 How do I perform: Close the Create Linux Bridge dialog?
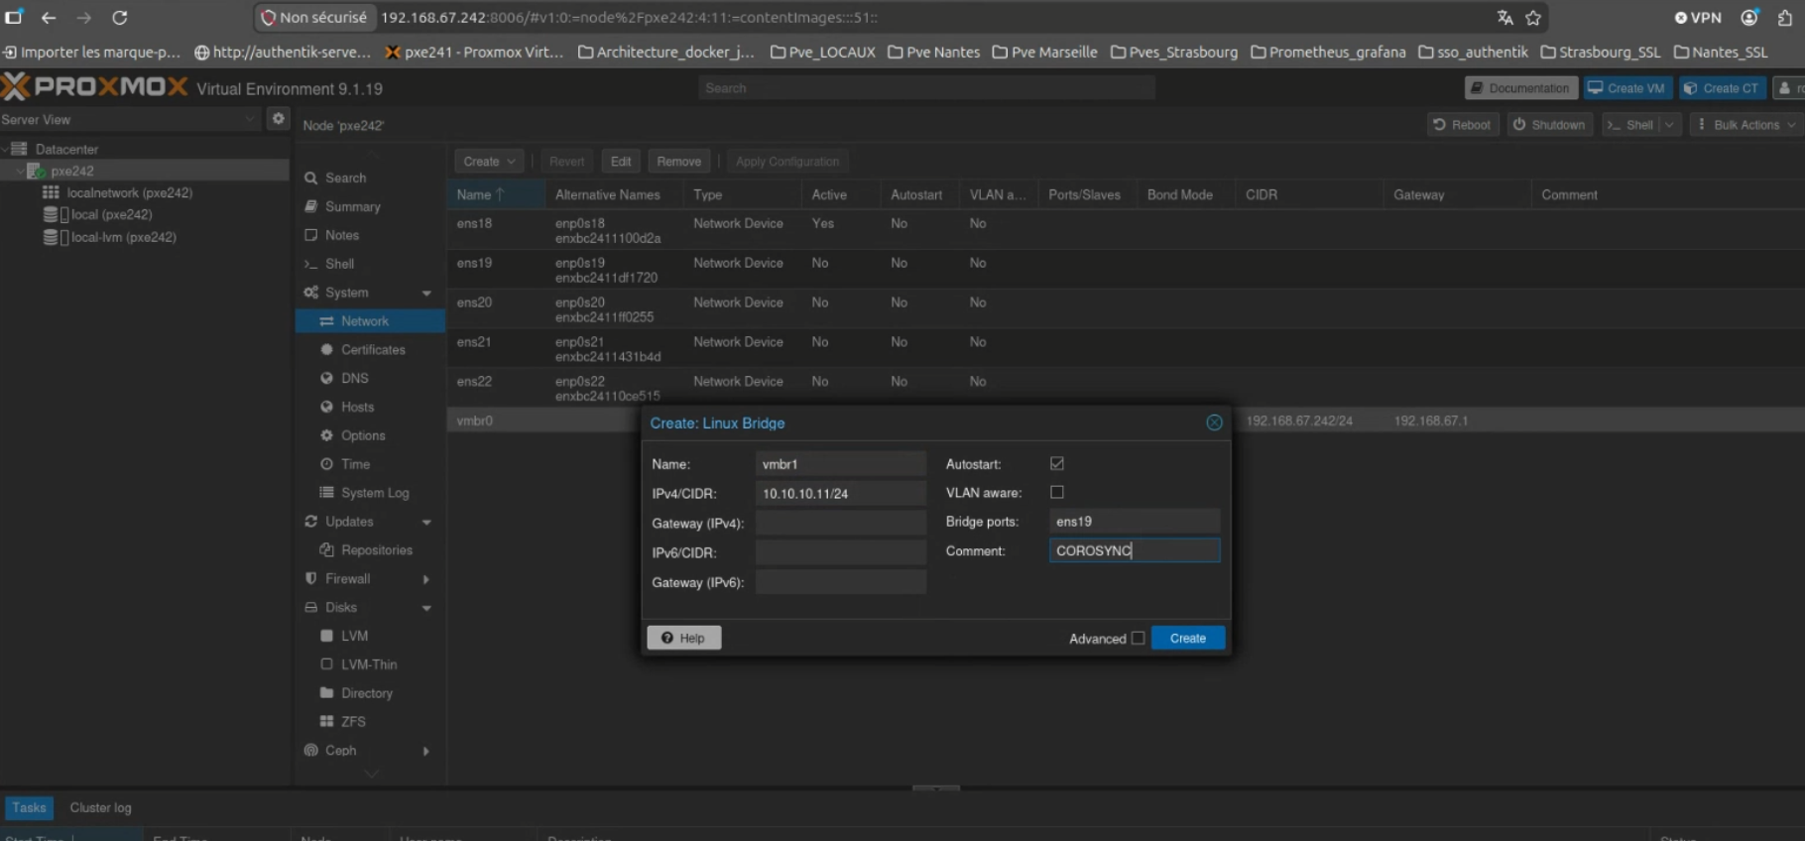click(x=1214, y=422)
